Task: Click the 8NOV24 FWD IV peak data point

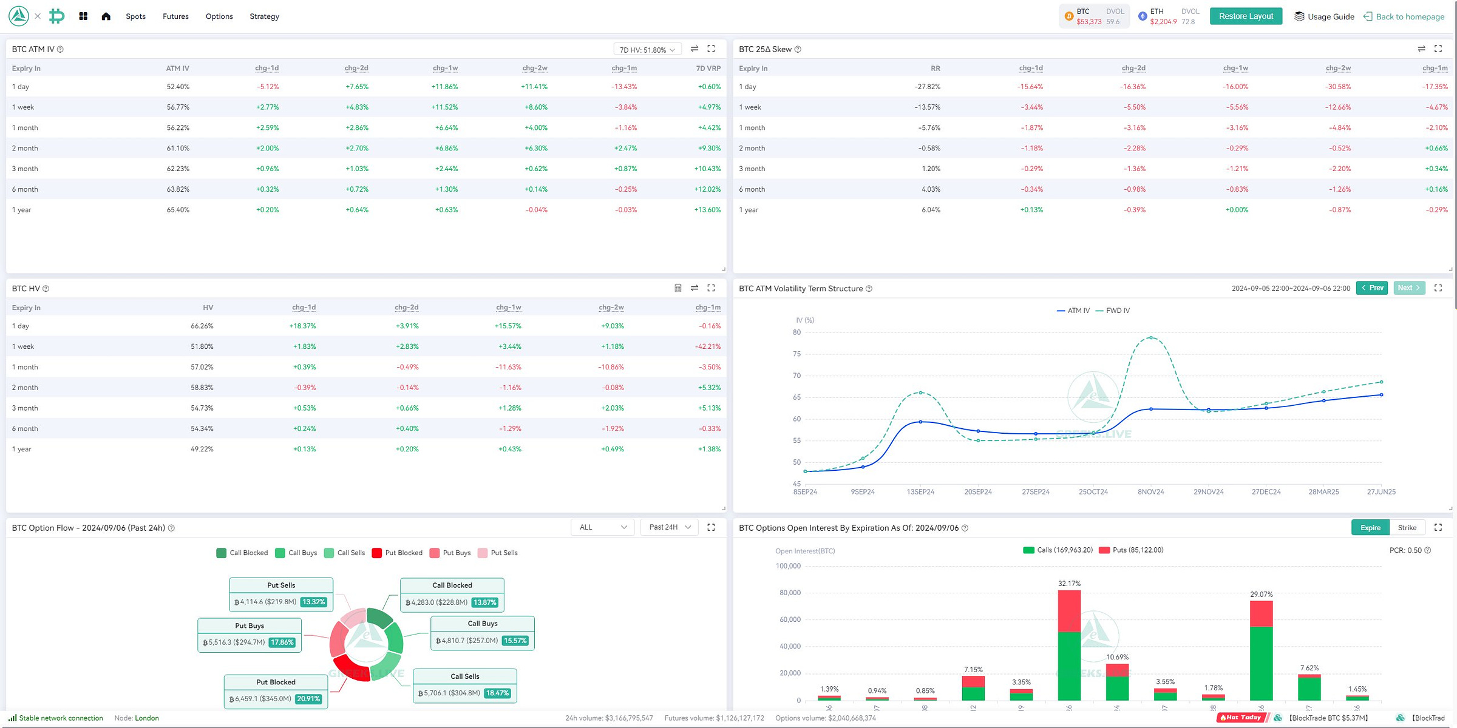Action: pyautogui.click(x=1150, y=337)
